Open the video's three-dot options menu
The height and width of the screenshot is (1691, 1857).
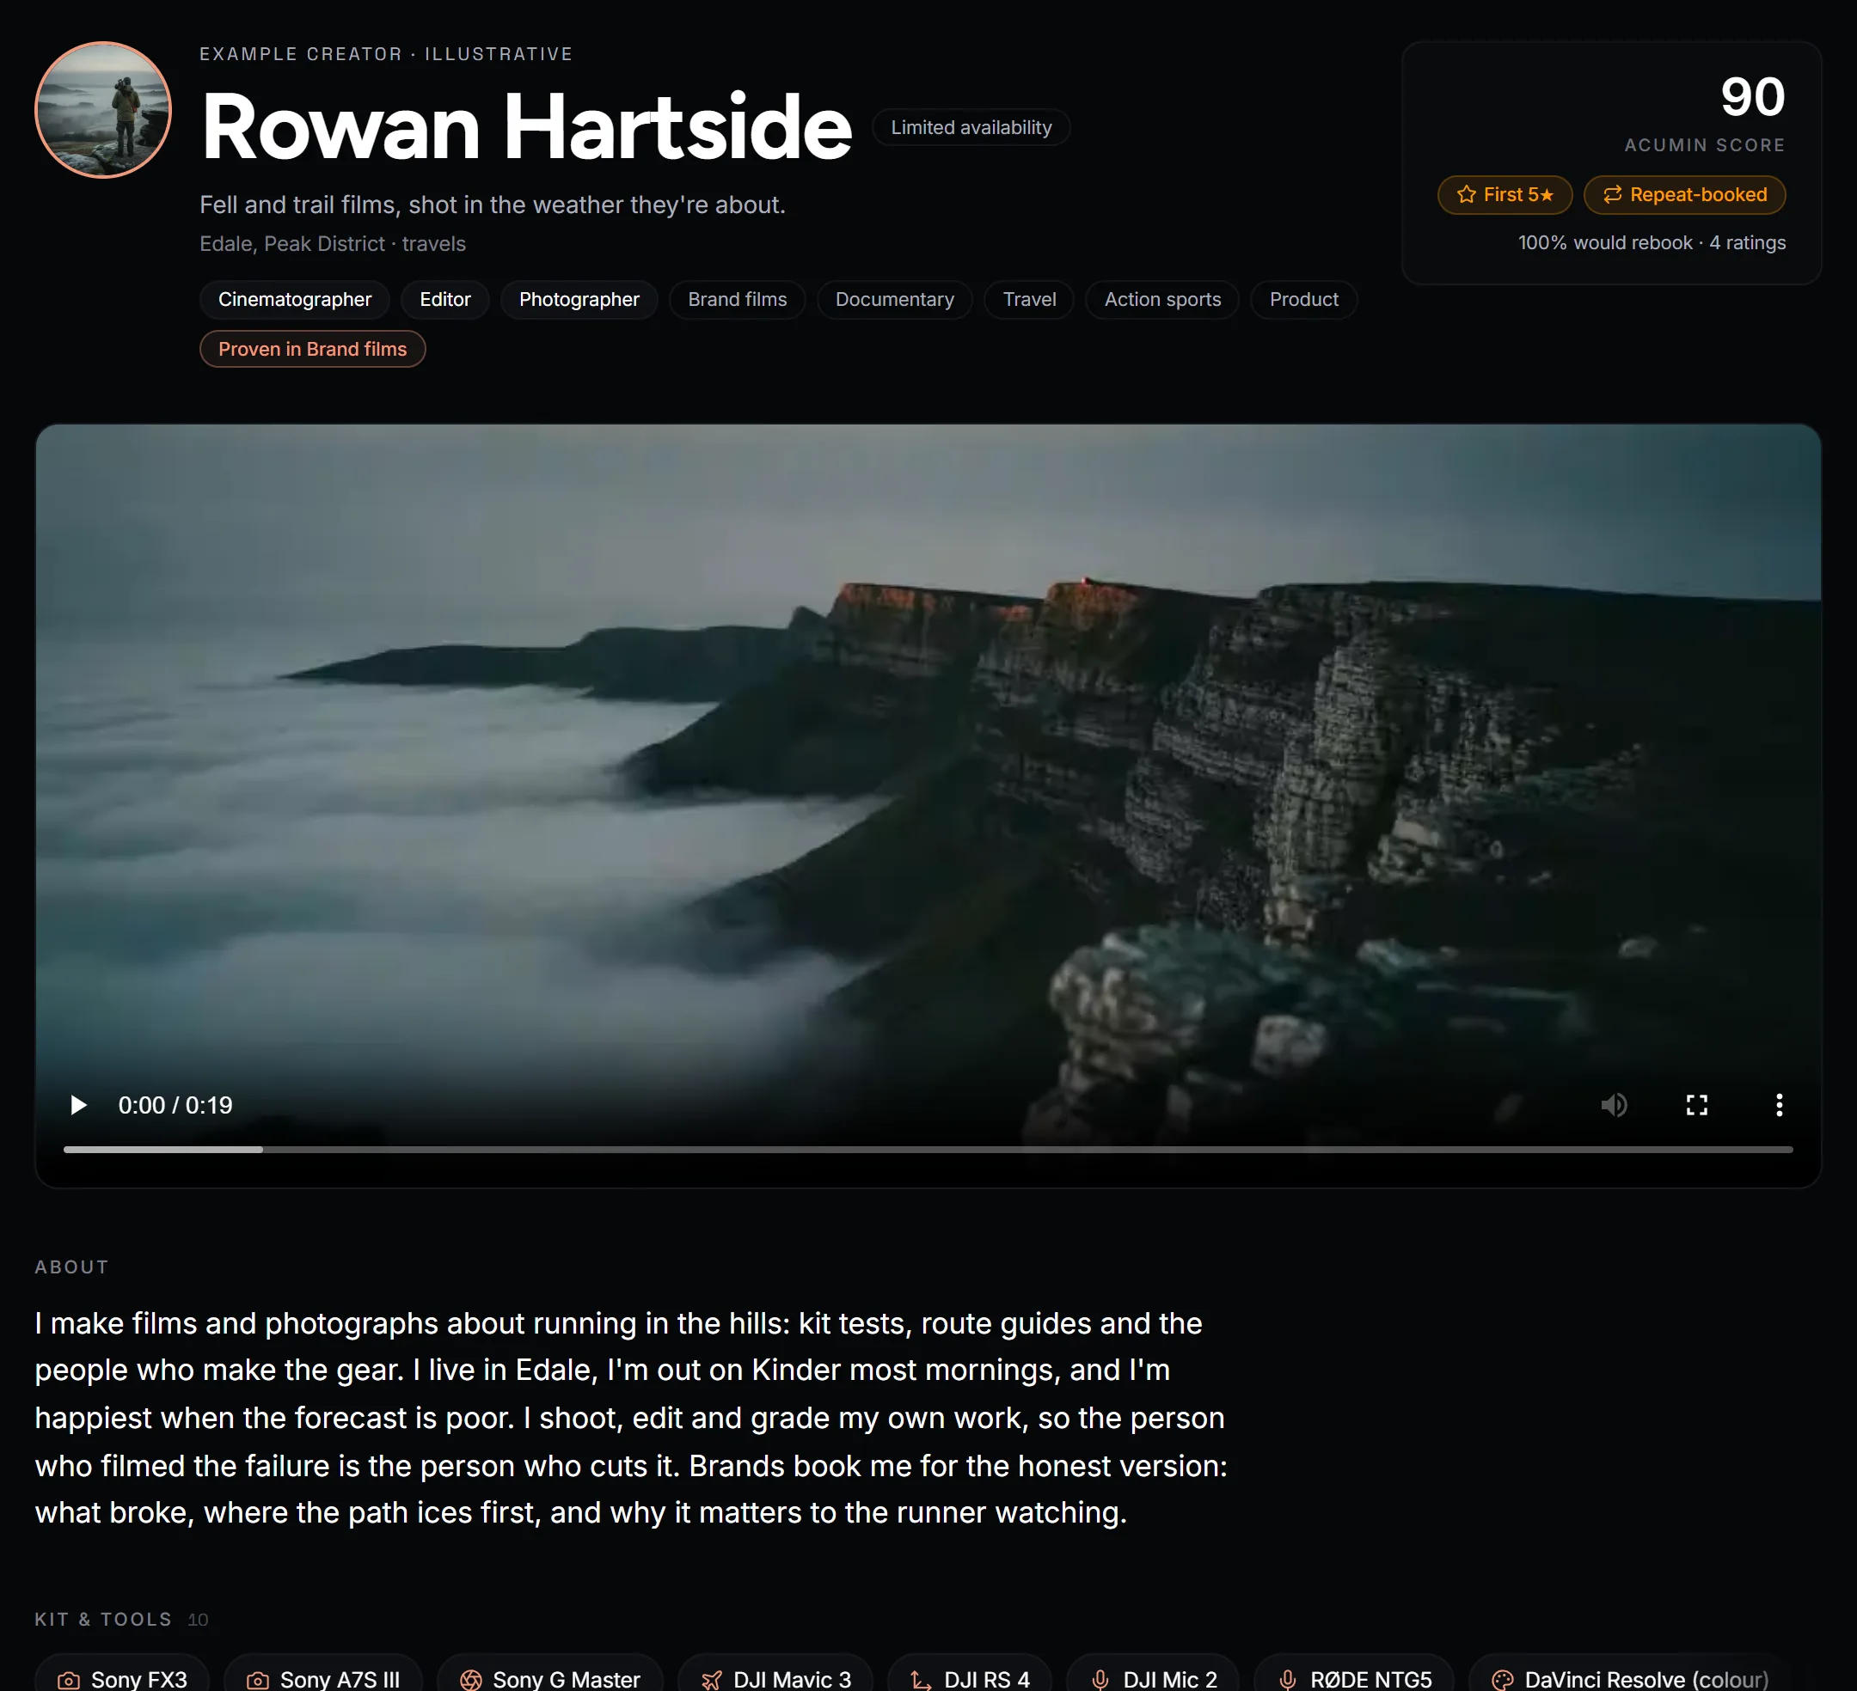tap(1779, 1105)
